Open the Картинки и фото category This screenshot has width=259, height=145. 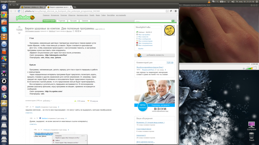(82, 15)
